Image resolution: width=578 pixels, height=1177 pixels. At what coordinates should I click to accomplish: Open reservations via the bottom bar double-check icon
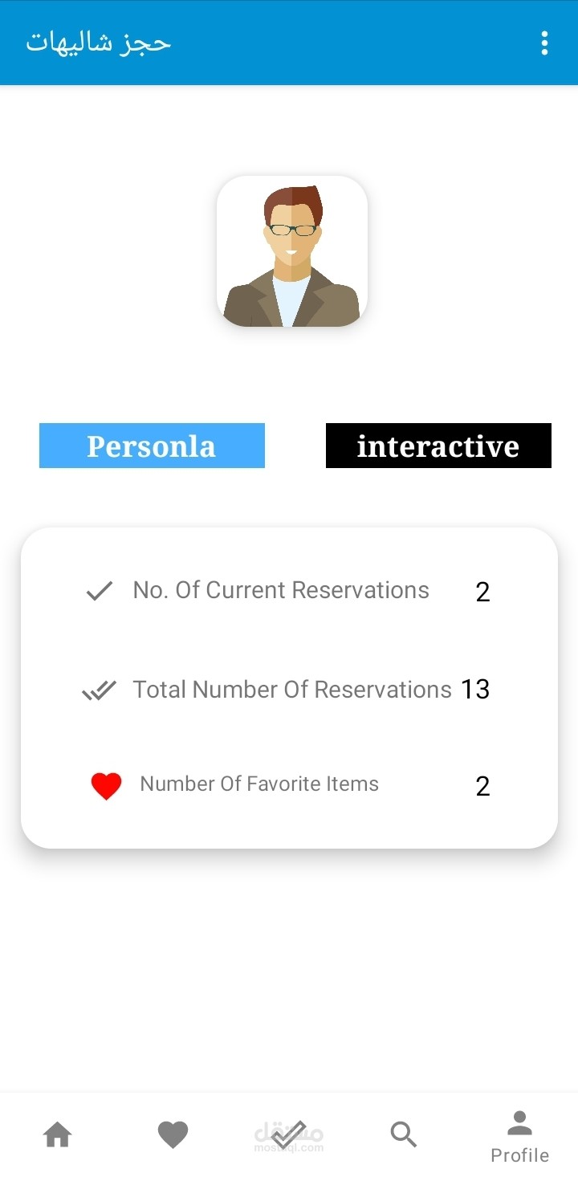(288, 1134)
